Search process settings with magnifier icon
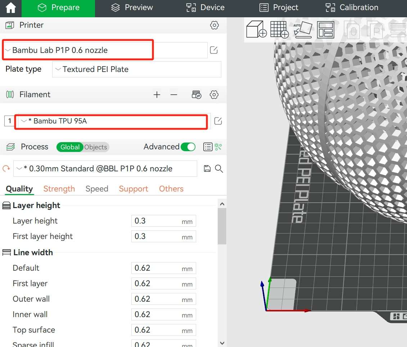 pos(219,168)
